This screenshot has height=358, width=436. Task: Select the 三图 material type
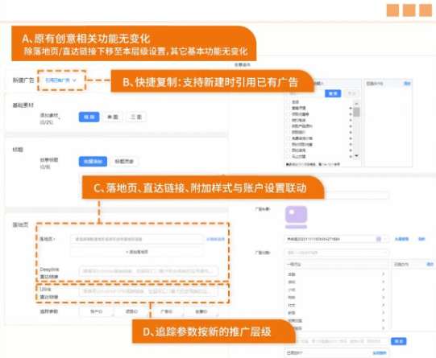coord(136,117)
